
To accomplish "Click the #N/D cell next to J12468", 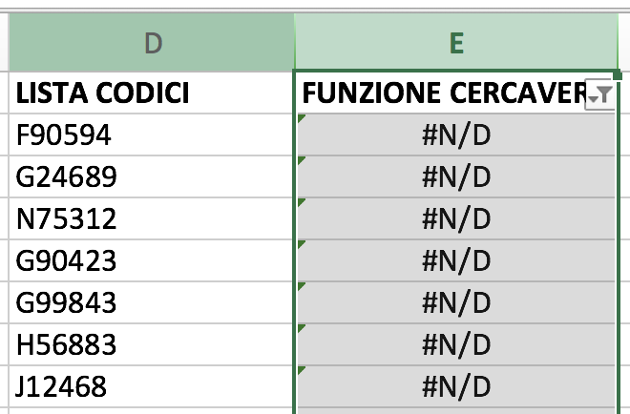I will [x=456, y=386].
